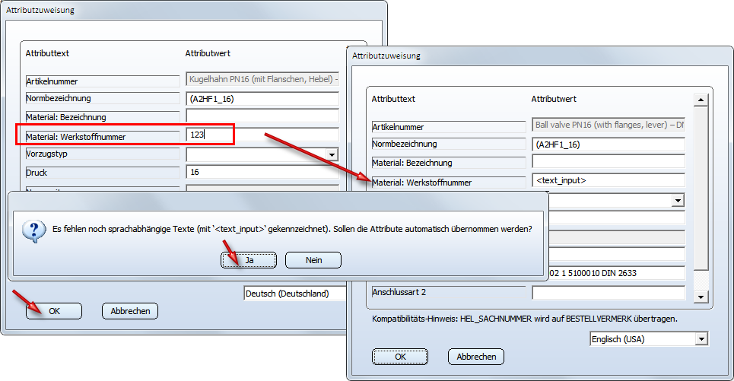Click the Vorzugstyp label in left dialog
Screen dimensions: 734x381
coord(103,154)
